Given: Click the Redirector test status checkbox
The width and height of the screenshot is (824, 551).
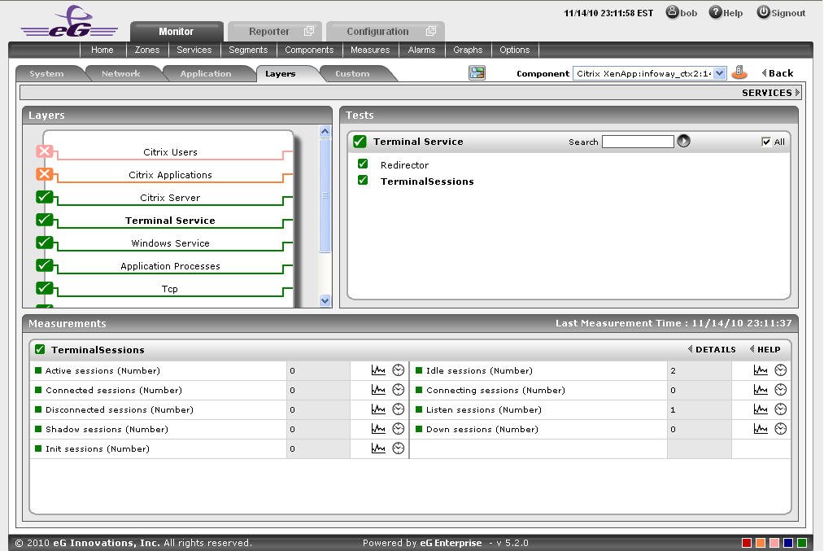Looking at the screenshot, I should click(363, 164).
